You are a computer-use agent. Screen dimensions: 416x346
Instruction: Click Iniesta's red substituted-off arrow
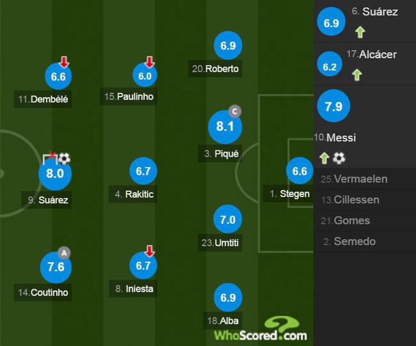pos(150,251)
